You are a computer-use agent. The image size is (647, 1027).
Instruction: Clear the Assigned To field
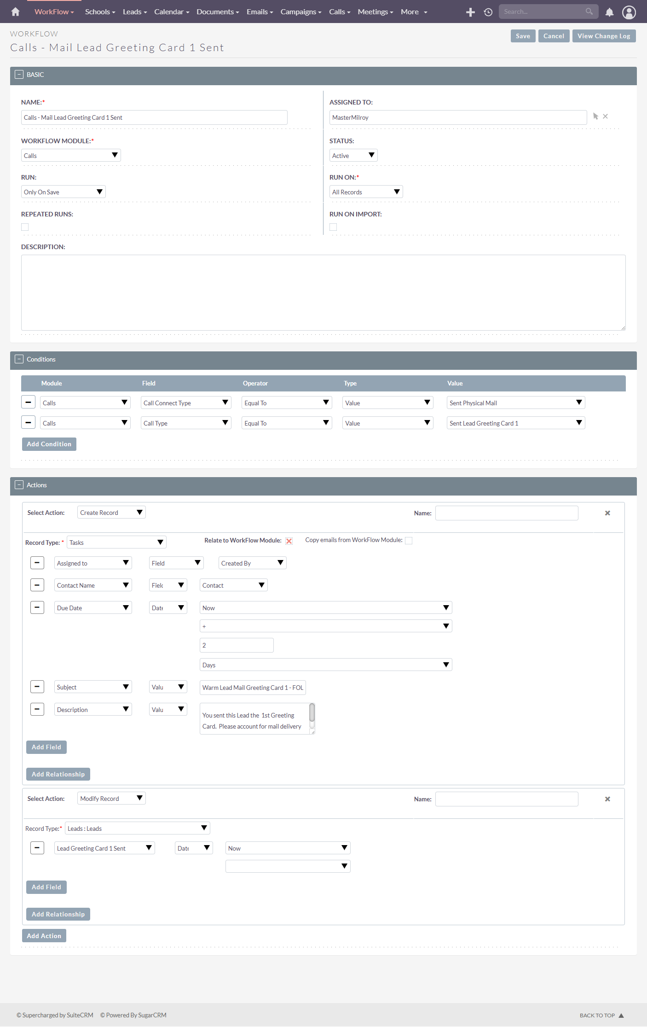pos(606,117)
